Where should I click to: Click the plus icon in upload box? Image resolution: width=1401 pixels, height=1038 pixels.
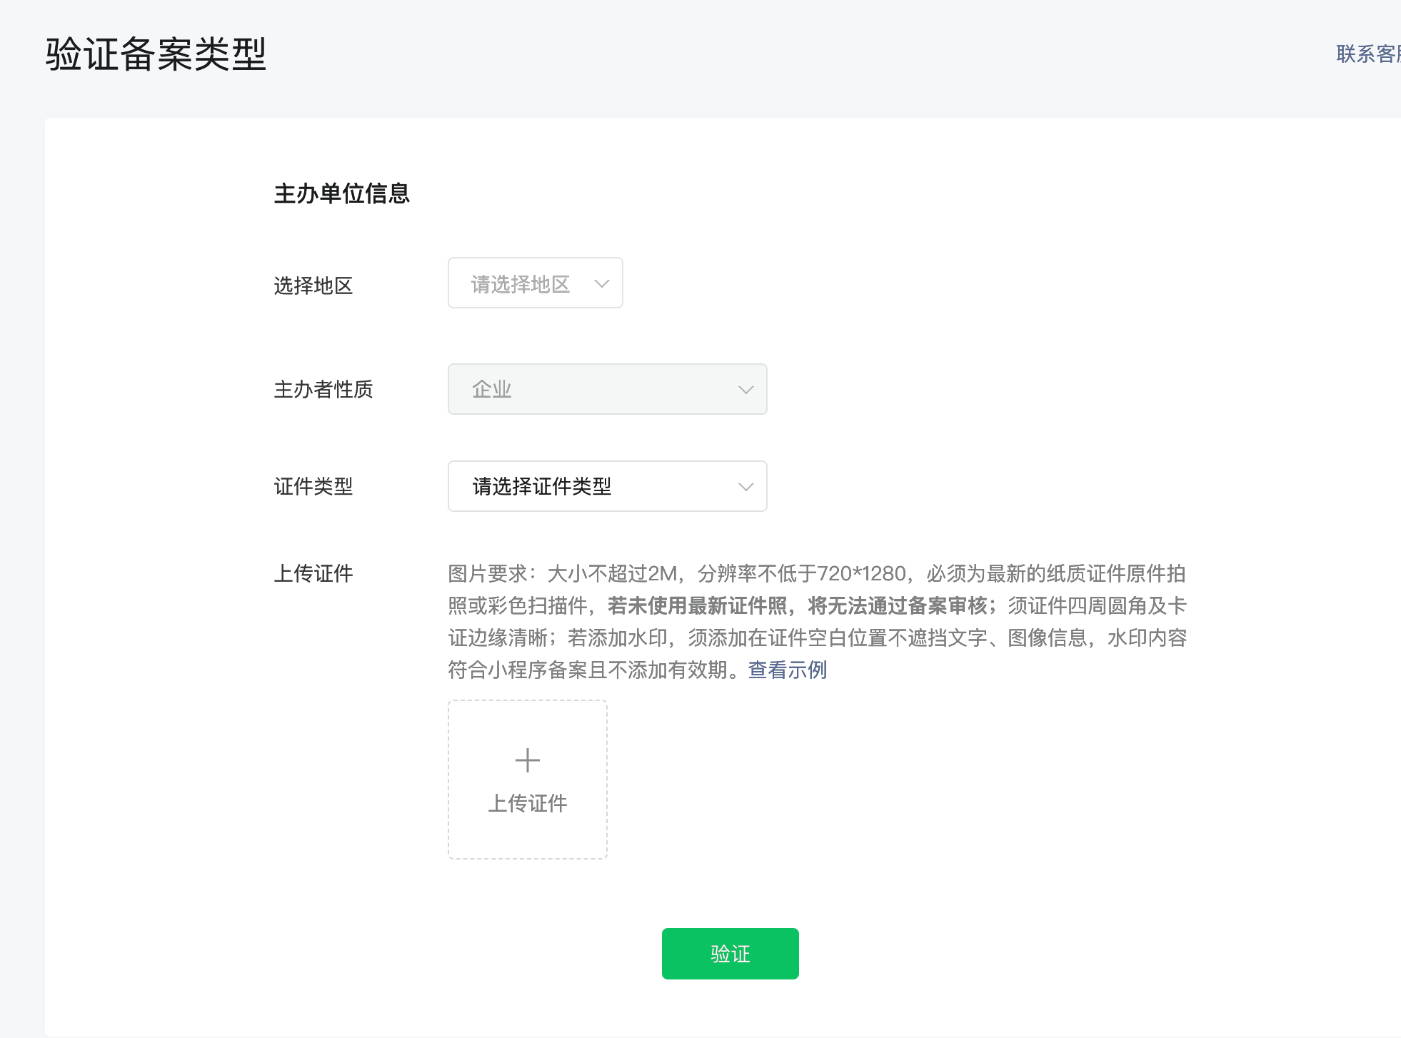click(x=527, y=760)
